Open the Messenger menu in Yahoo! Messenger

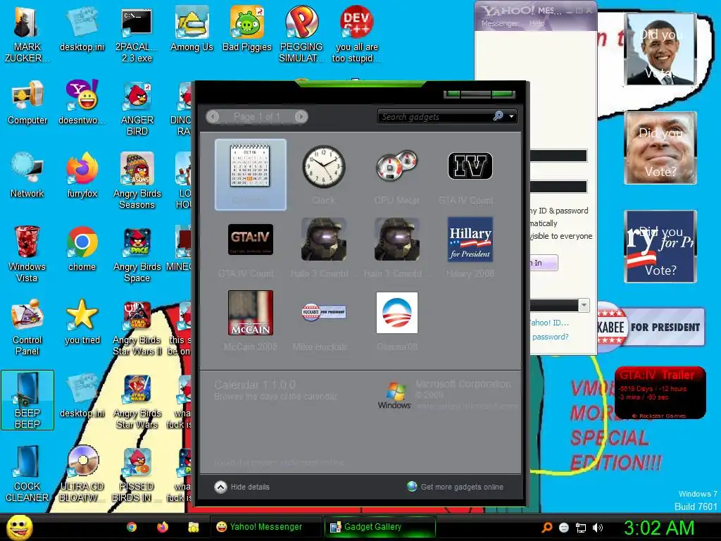pos(499,23)
